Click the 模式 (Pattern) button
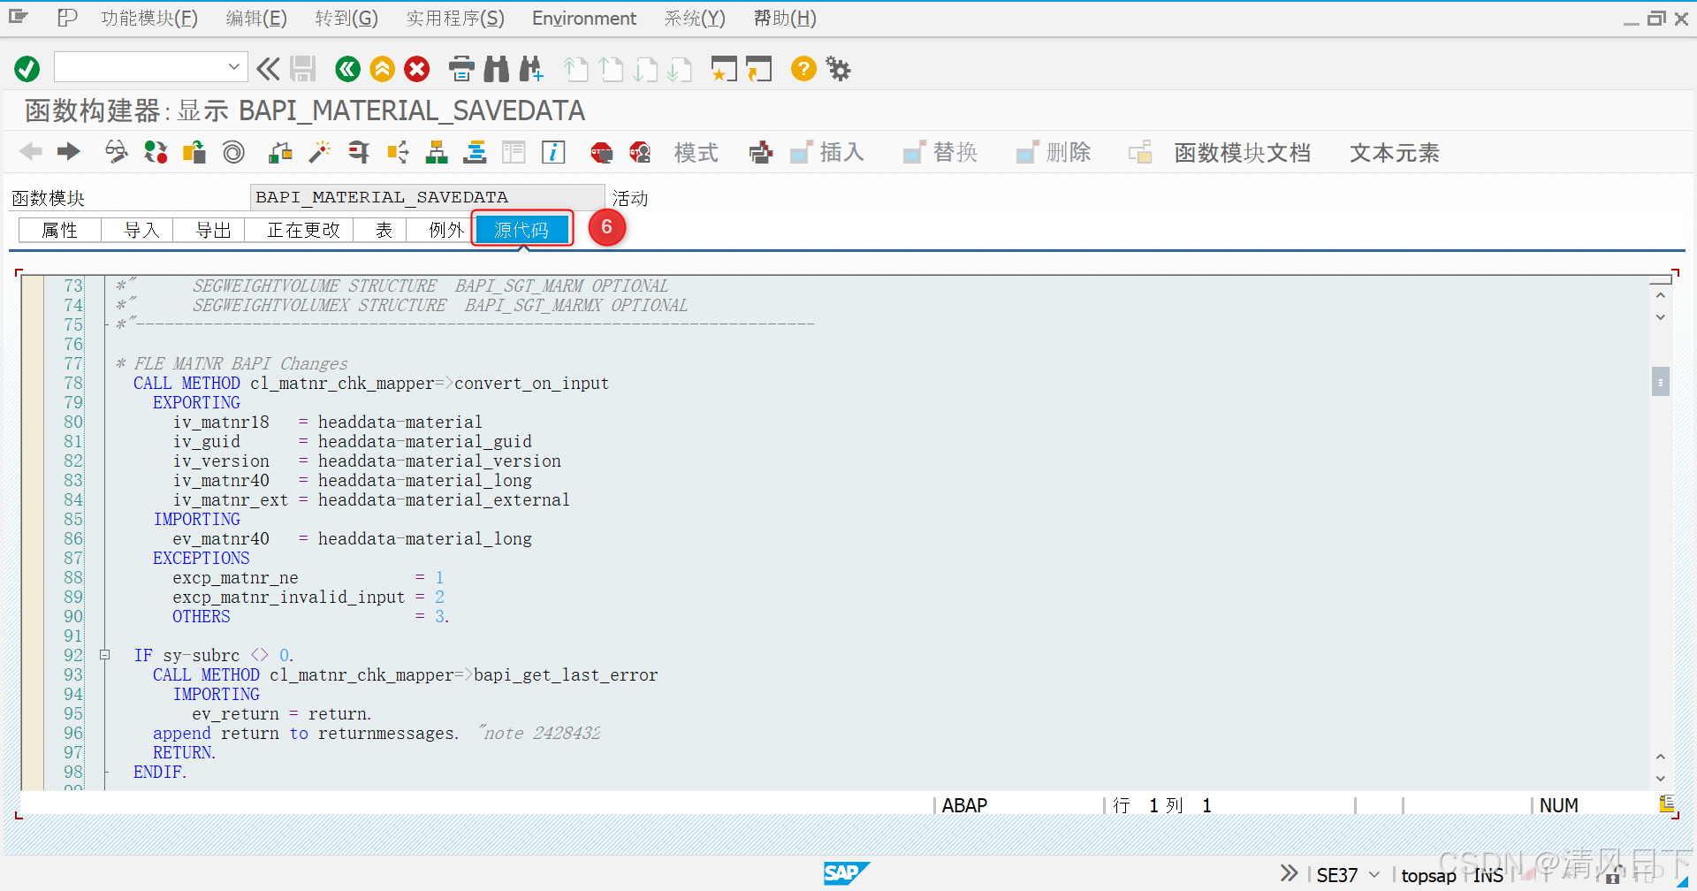 point(696,153)
